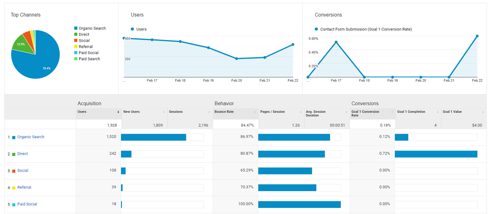Viewport: 489px width, 214px height.
Task: Click the Direct row Goal 1 Completion bar
Action: click(x=436, y=154)
